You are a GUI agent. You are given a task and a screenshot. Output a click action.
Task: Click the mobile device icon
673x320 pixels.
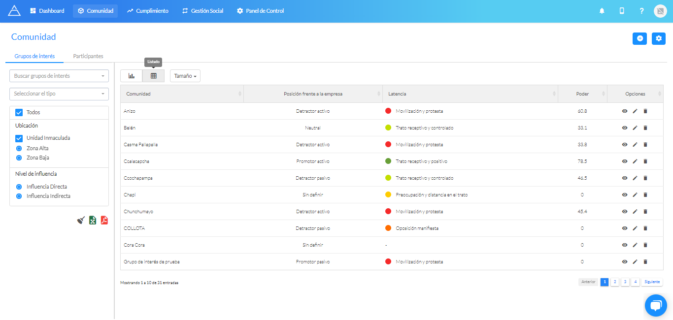pos(622,11)
